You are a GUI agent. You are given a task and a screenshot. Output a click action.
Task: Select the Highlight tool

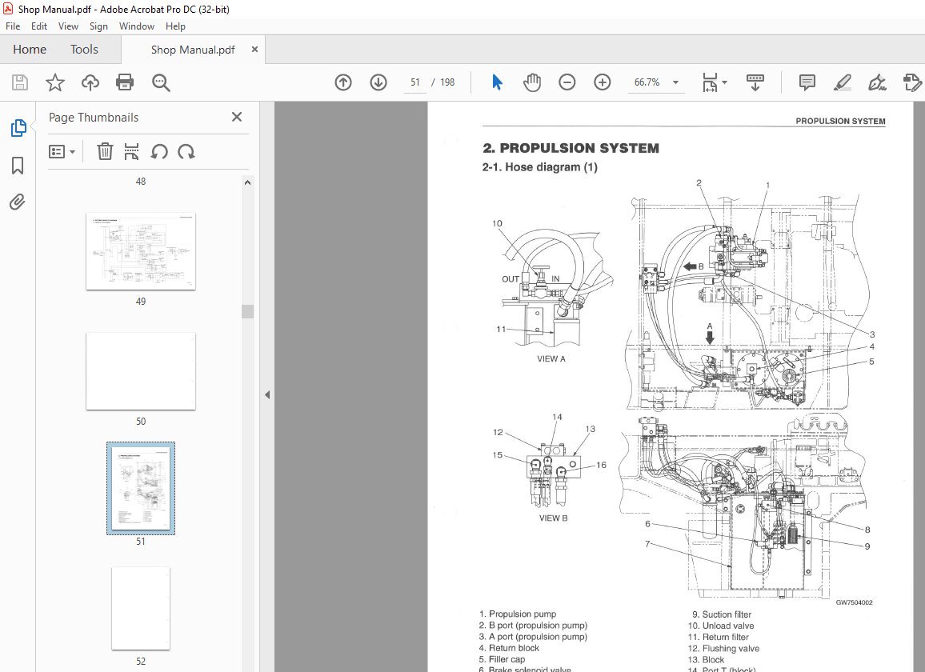pos(842,82)
